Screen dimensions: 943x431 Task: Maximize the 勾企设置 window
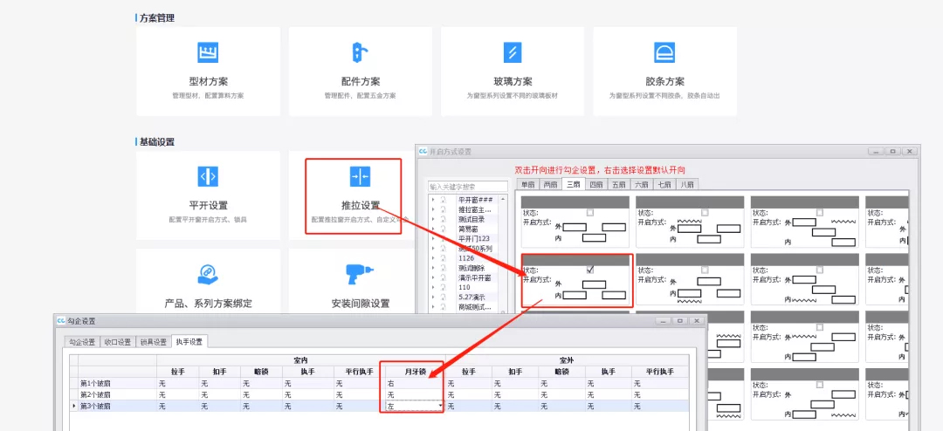(x=679, y=321)
